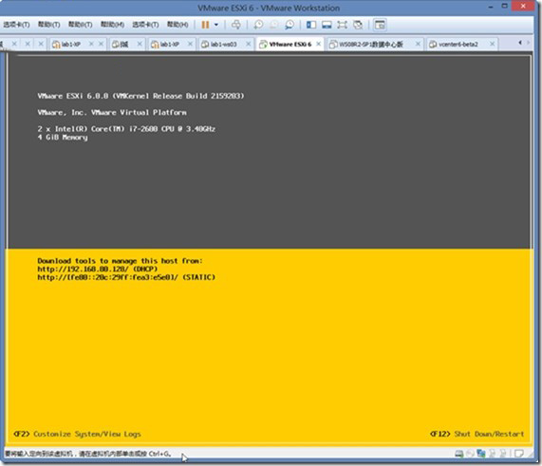Viewport: 542px width, 466px height.
Task: Close the VMware ESXi 6 tab
Action: 318,44
